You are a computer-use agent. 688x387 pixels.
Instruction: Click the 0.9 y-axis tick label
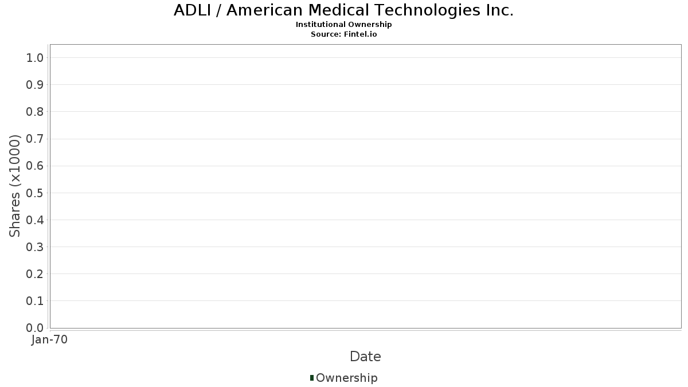point(35,85)
